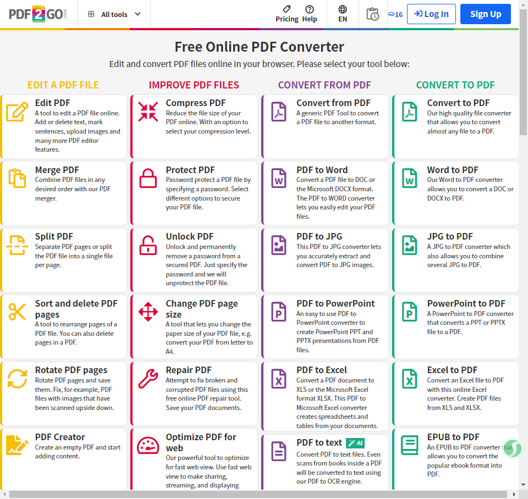Click the Repair PDF wrench icon
528x499 pixels.
(x=148, y=379)
